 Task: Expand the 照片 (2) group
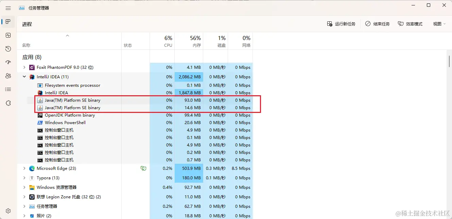pyautogui.click(x=24, y=216)
